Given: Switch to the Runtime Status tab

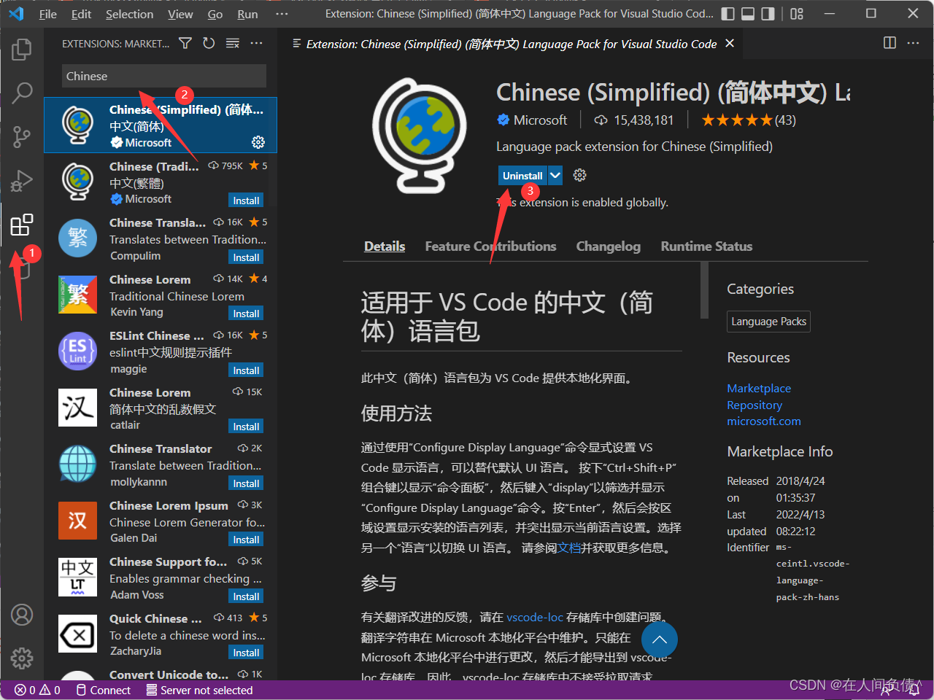Looking at the screenshot, I should tap(706, 246).
